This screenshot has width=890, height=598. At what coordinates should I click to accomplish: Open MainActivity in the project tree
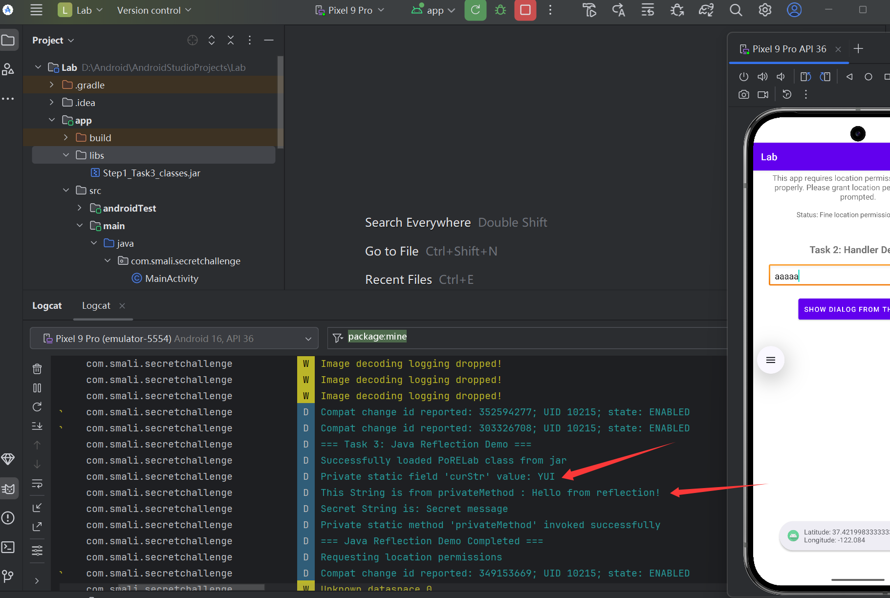tap(172, 278)
